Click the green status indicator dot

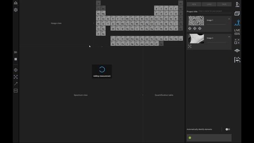[190, 138]
